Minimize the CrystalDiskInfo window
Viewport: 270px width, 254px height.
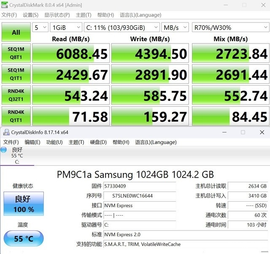pyautogui.click(x=224, y=132)
